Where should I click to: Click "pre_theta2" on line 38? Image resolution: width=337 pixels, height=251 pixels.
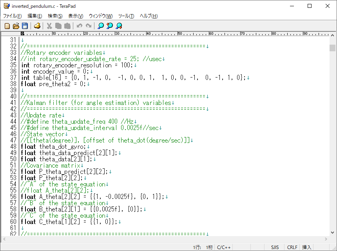pyautogui.click(x=55, y=84)
